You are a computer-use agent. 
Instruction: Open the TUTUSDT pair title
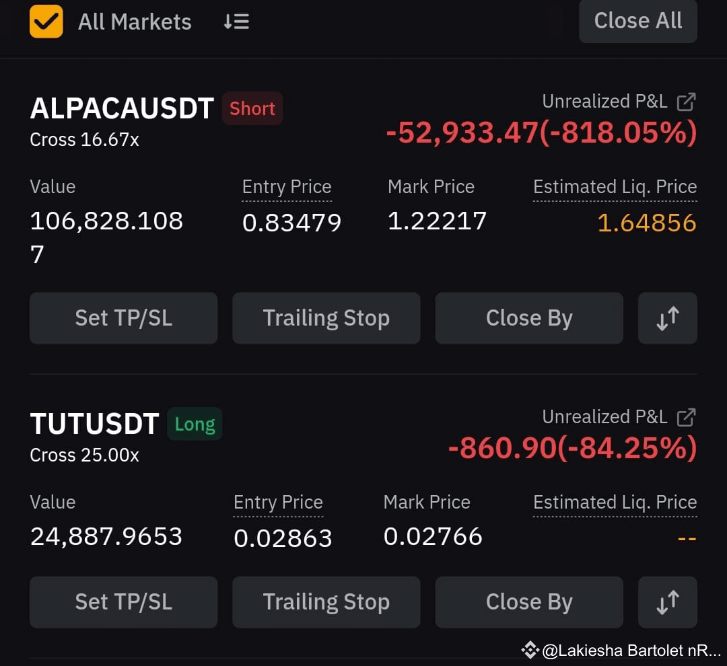(x=95, y=424)
